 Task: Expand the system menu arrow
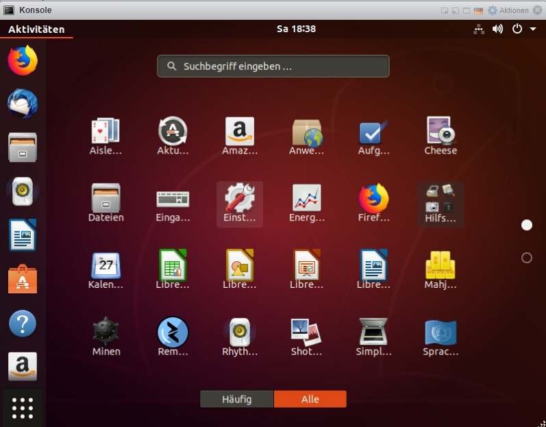point(533,29)
